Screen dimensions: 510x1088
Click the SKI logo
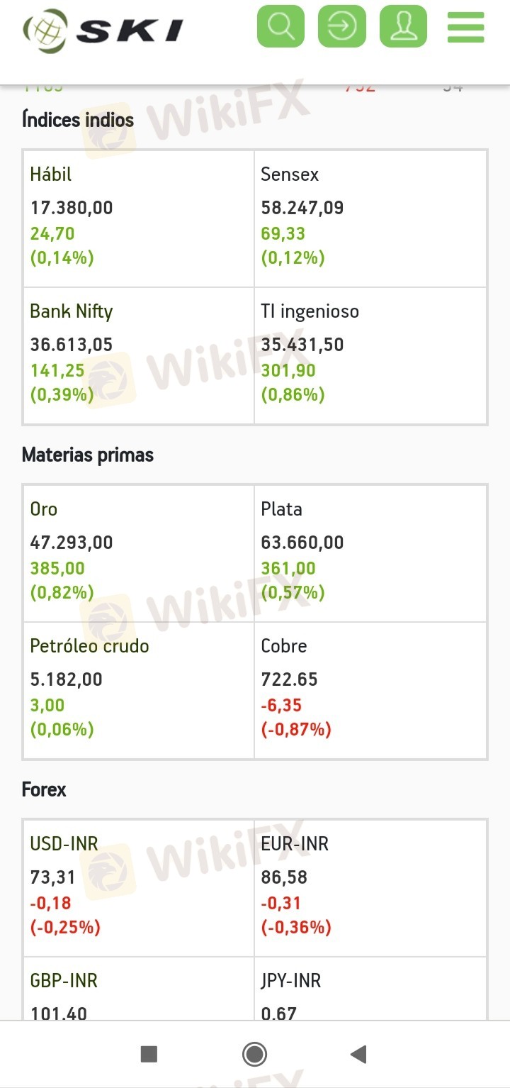(x=103, y=30)
